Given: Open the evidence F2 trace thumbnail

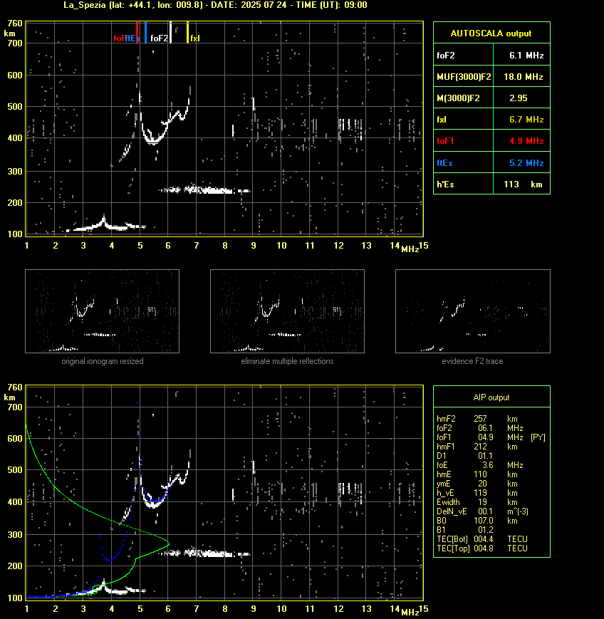Looking at the screenshot, I should pos(473,311).
